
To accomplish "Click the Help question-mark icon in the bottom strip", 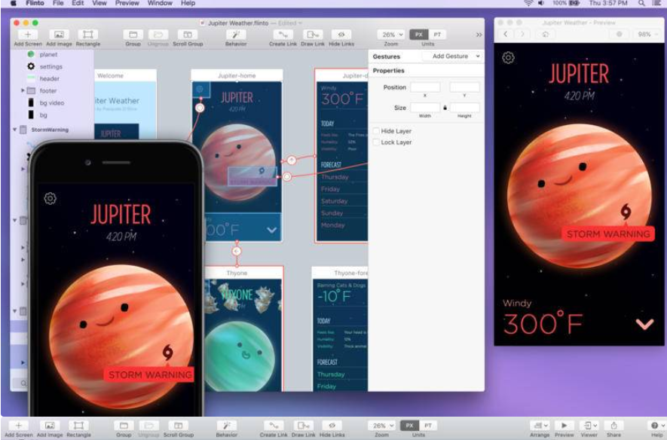I will (656, 426).
